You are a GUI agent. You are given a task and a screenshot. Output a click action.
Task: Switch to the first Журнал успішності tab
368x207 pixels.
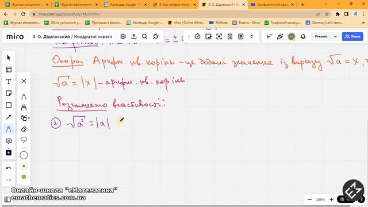(x=28, y=5)
